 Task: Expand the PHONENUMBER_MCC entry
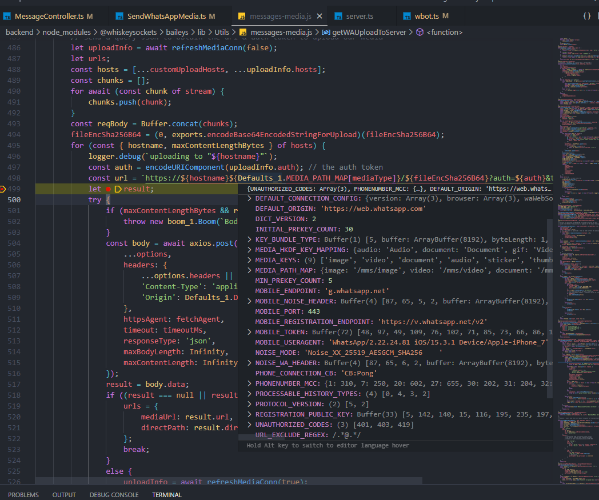249,383
